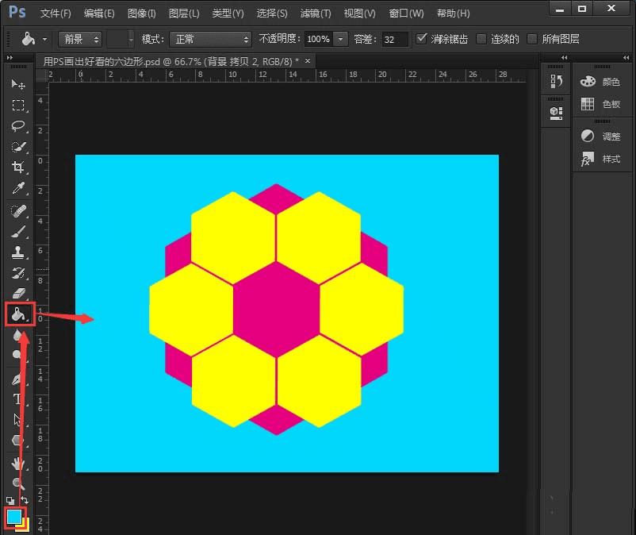Image resolution: width=636 pixels, height=535 pixels.
Task: Enable the 所有图层 all layers checkbox
Action: [x=532, y=39]
